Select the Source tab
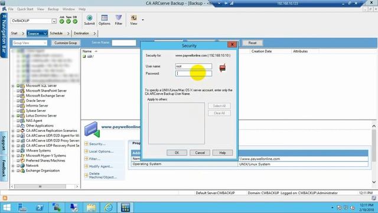Viewport: 378px width, 213px height. (37, 33)
